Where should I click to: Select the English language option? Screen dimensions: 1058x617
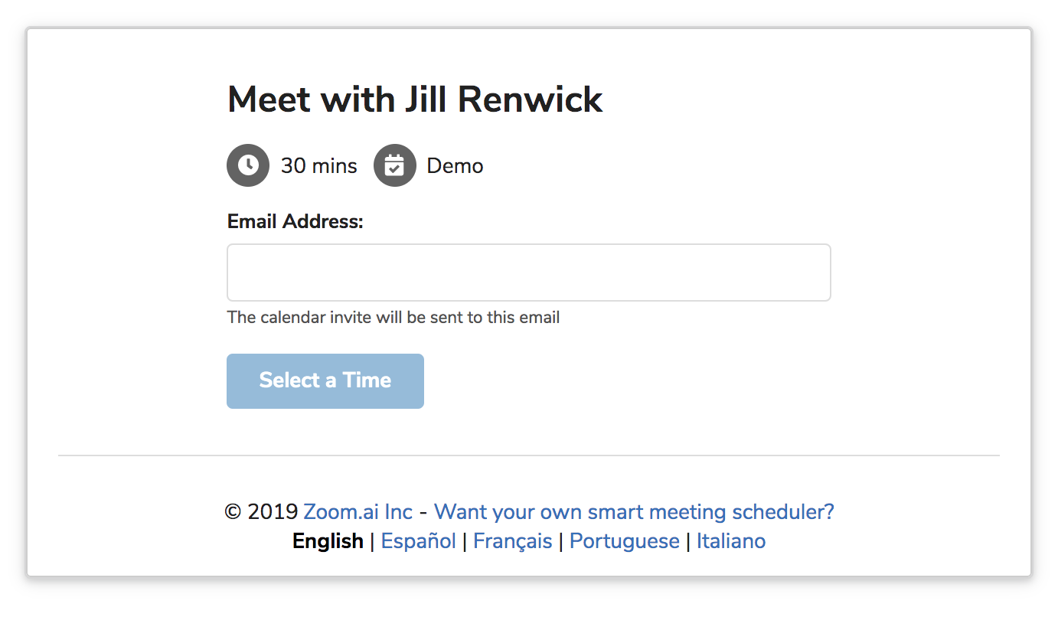pyautogui.click(x=328, y=541)
